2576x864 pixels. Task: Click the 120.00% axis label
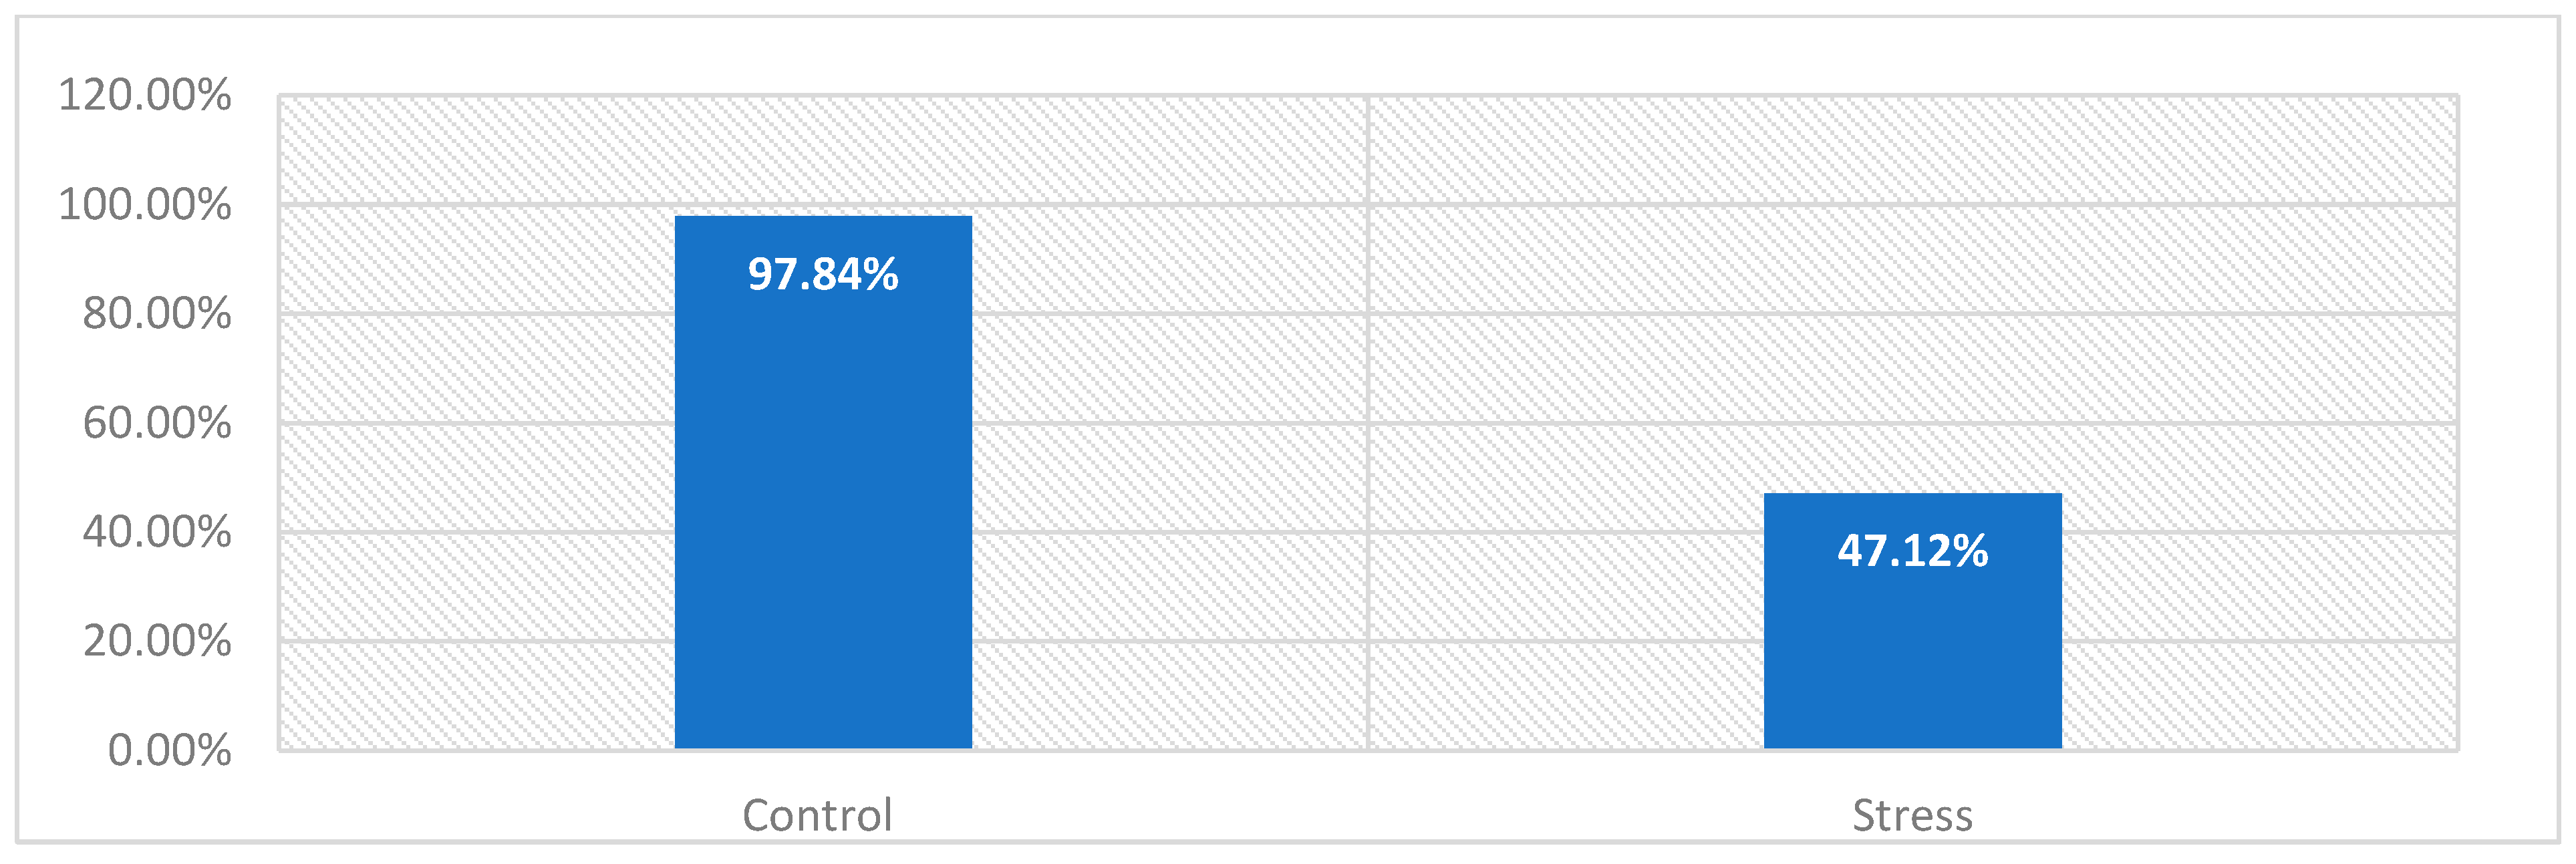pyautogui.click(x=145, y=95)
